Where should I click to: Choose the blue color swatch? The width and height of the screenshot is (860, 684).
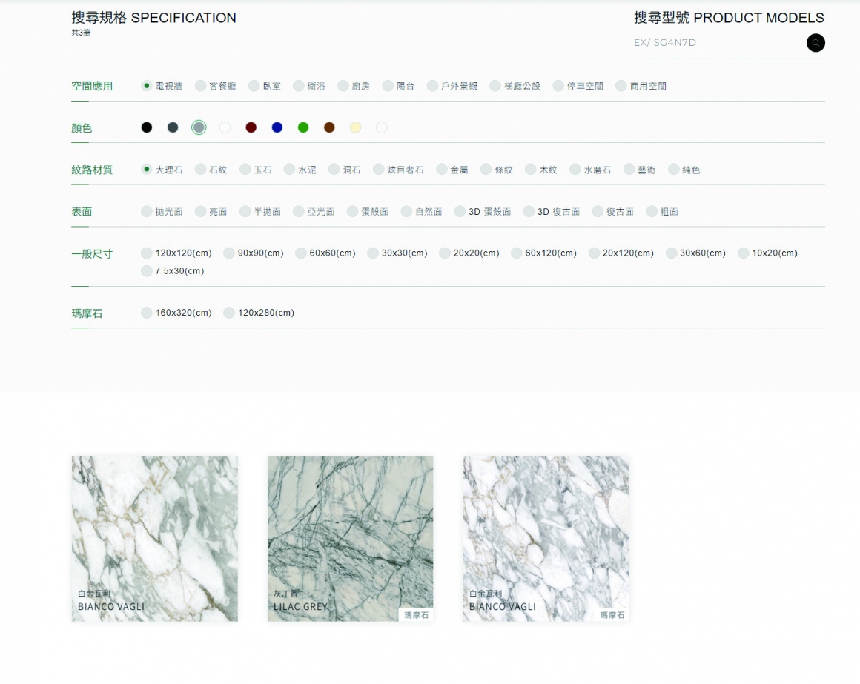click(x=277, y=127)
